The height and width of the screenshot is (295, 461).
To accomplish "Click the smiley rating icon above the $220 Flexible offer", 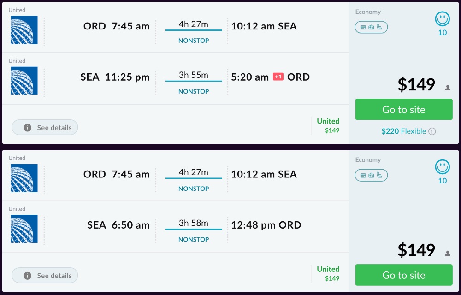I will 443,19.
